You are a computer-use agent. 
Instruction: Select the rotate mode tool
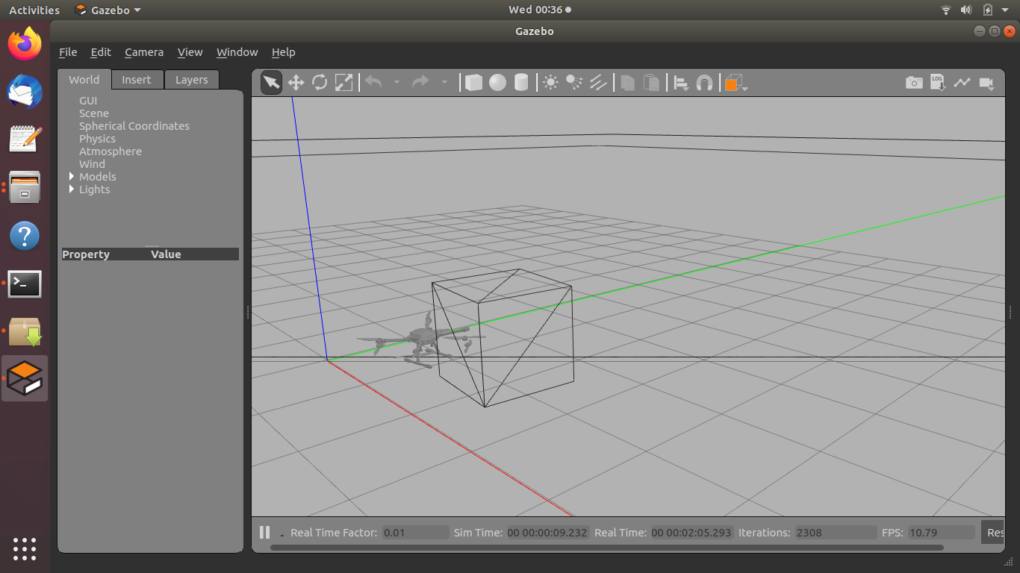pyautogui.click(x=320, y=83)
